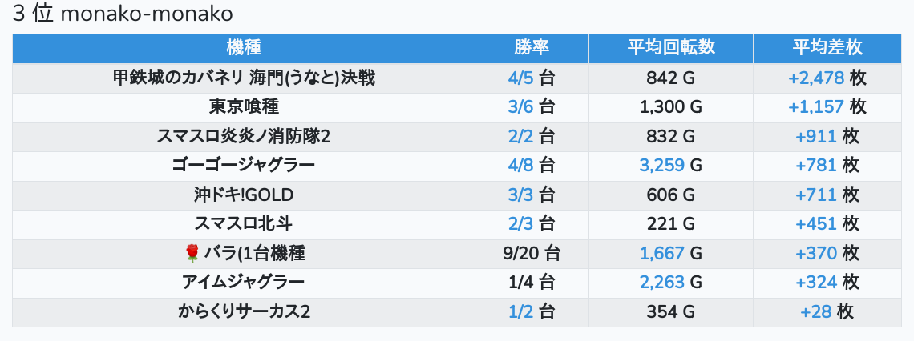The width and height of the screenshot is (914, 341).
Task: Click the 9/20 台 win rate cell
Action: tap(532, 254)
